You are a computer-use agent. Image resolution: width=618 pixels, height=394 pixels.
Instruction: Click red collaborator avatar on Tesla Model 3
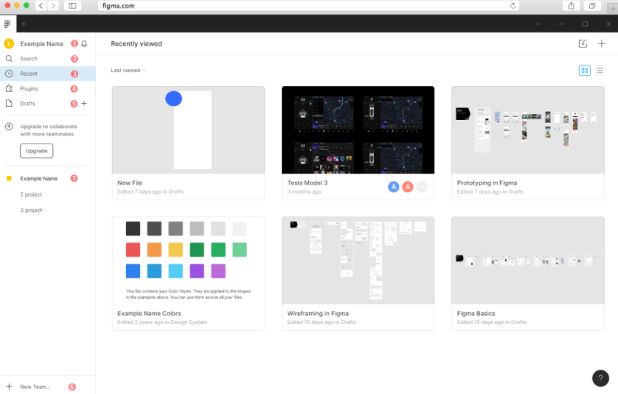(408, 187)
